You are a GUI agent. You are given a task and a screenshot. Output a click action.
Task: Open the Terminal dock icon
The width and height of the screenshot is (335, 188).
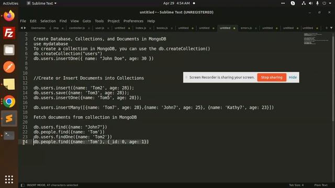[9, 135]
